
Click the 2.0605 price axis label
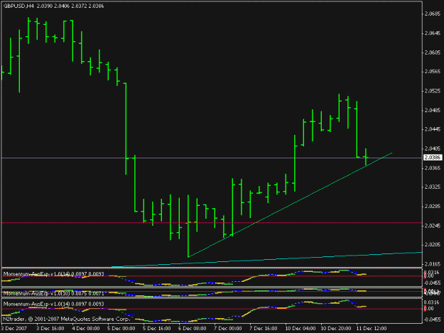click(433, 53)
